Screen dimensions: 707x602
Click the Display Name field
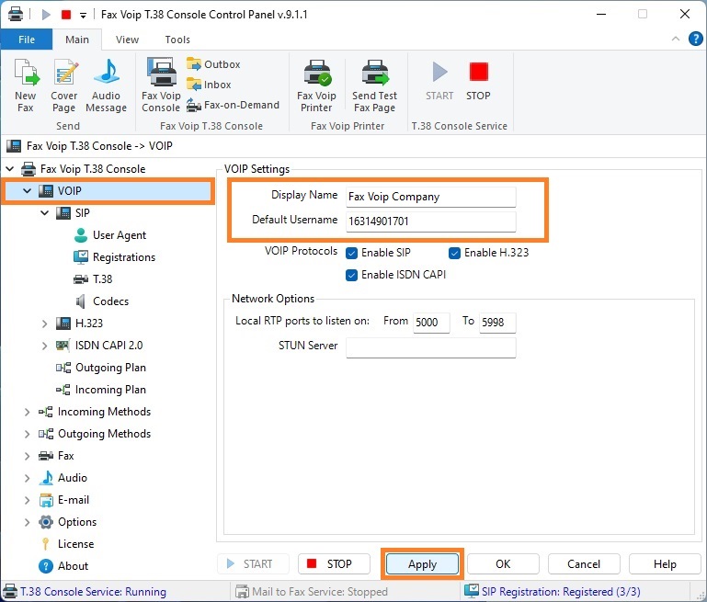click(x=430, y=197)
